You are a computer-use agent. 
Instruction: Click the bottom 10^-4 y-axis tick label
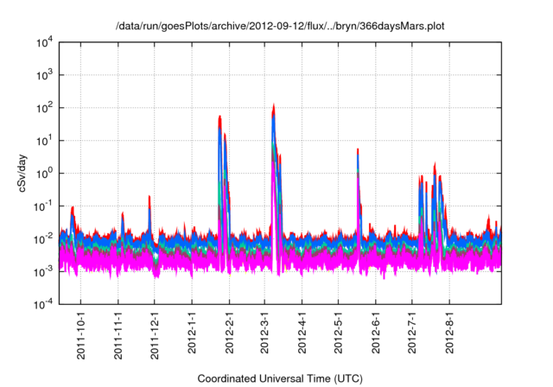[x=46, y=303]
